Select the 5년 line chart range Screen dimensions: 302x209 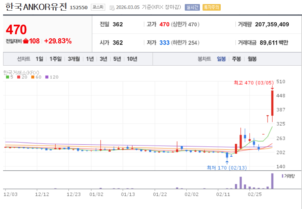click(117, 59)
